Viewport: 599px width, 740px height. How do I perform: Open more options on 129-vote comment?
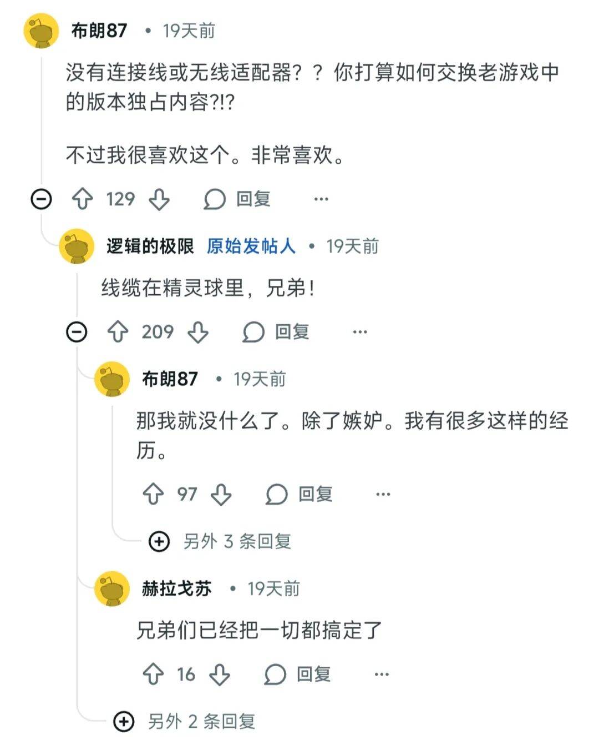tap(321, 199)
